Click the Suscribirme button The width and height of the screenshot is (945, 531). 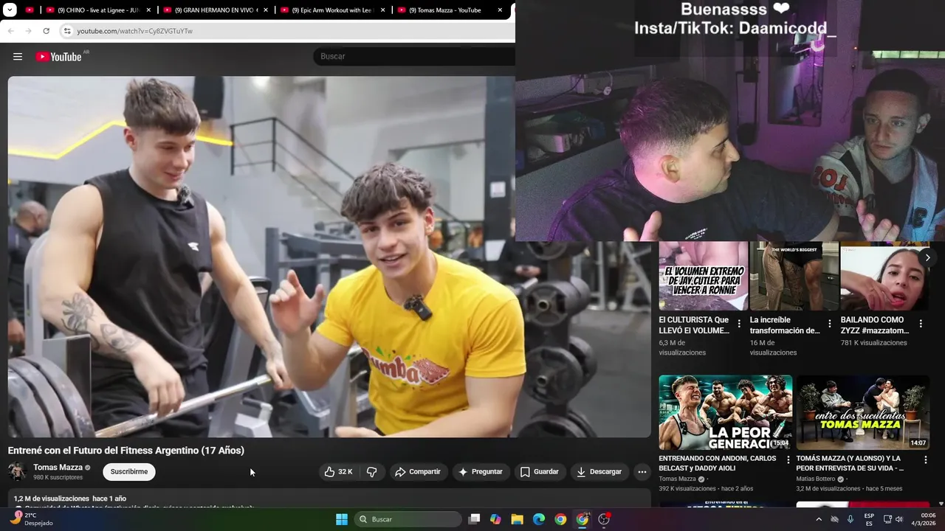[129, 472]
